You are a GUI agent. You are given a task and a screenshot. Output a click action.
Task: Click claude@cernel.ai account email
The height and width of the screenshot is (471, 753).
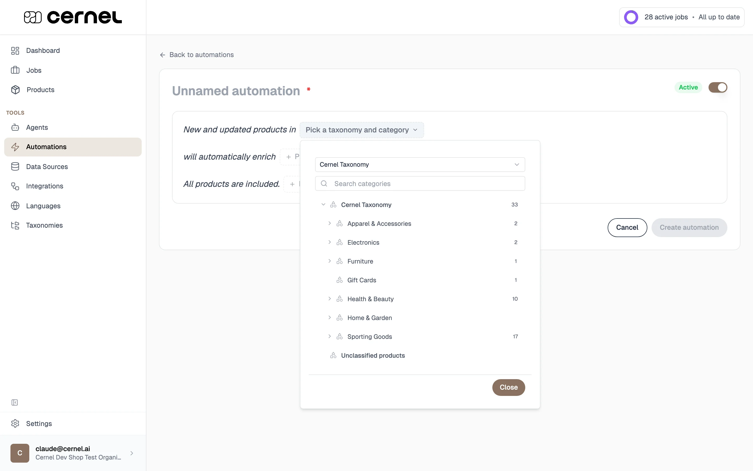click(62, 448)
